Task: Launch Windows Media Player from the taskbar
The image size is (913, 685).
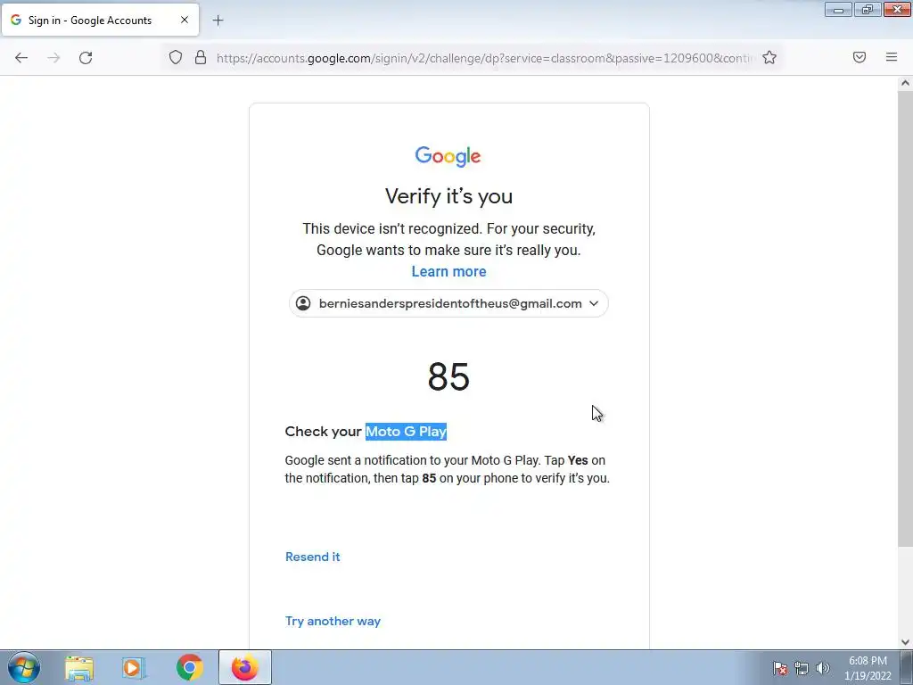Action: point(134,668)
